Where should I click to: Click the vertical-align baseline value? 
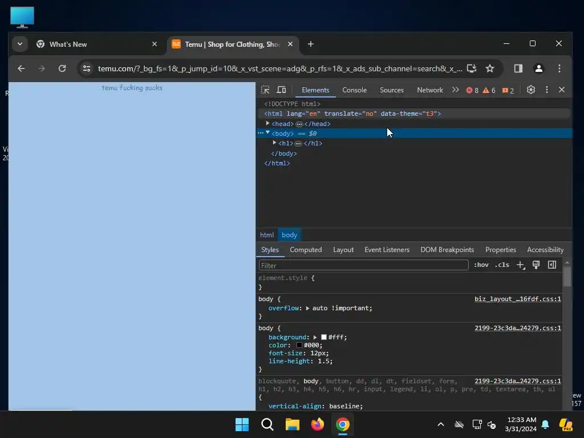(345, 406)
